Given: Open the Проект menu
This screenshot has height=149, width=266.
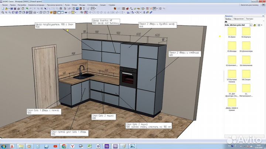Looking at the screenshot, I should (5, 5).
